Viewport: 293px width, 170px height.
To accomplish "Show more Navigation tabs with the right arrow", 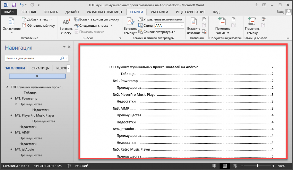I will coord(68,68).
